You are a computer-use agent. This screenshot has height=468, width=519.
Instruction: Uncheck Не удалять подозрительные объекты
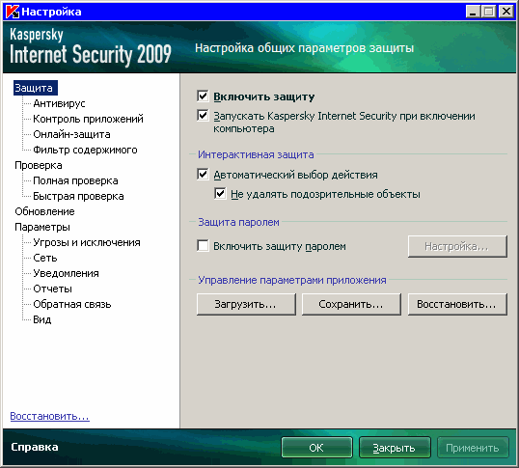point(220,194)
